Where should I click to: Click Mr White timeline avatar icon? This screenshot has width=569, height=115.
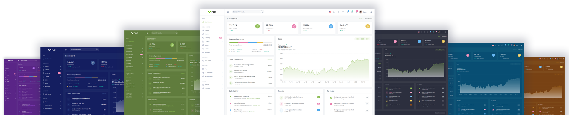tap(281, 98)
